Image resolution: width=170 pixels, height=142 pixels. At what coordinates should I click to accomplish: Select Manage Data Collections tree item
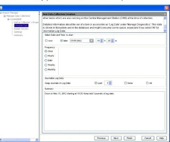[x=18, y=16]
